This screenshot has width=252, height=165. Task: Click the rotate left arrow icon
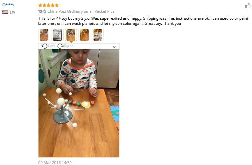(x=44, y=46)
